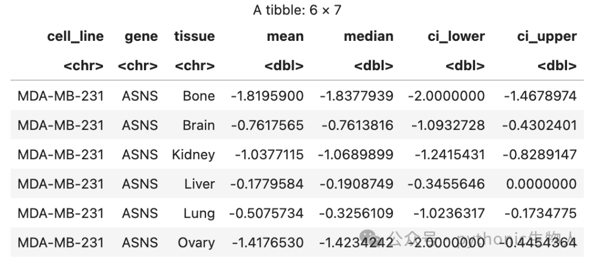
Task: Click the Ovary tissue cell
Action: (196, 243)
